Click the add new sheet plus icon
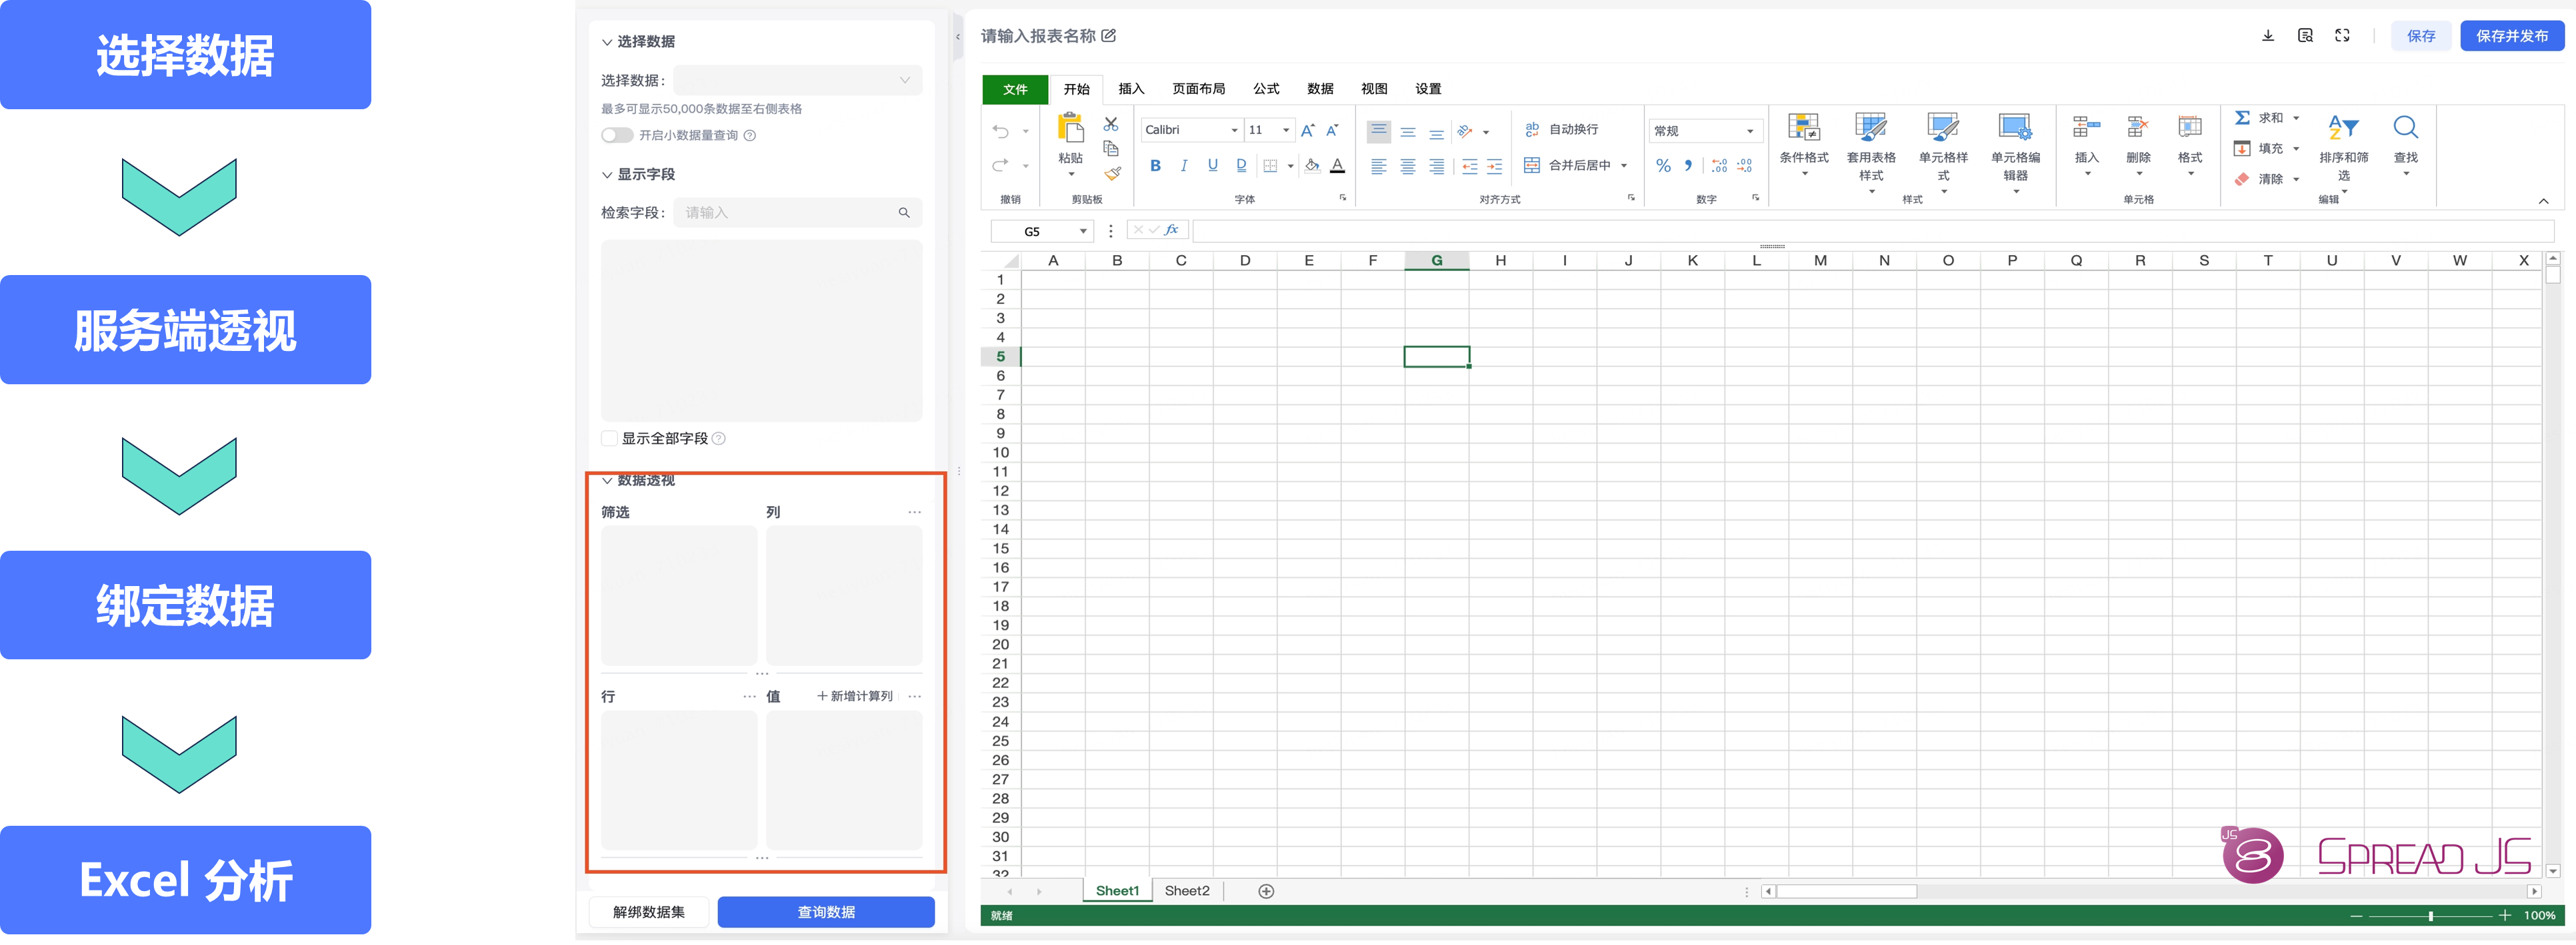The image size is (2576, 945). coord(1266,891)
